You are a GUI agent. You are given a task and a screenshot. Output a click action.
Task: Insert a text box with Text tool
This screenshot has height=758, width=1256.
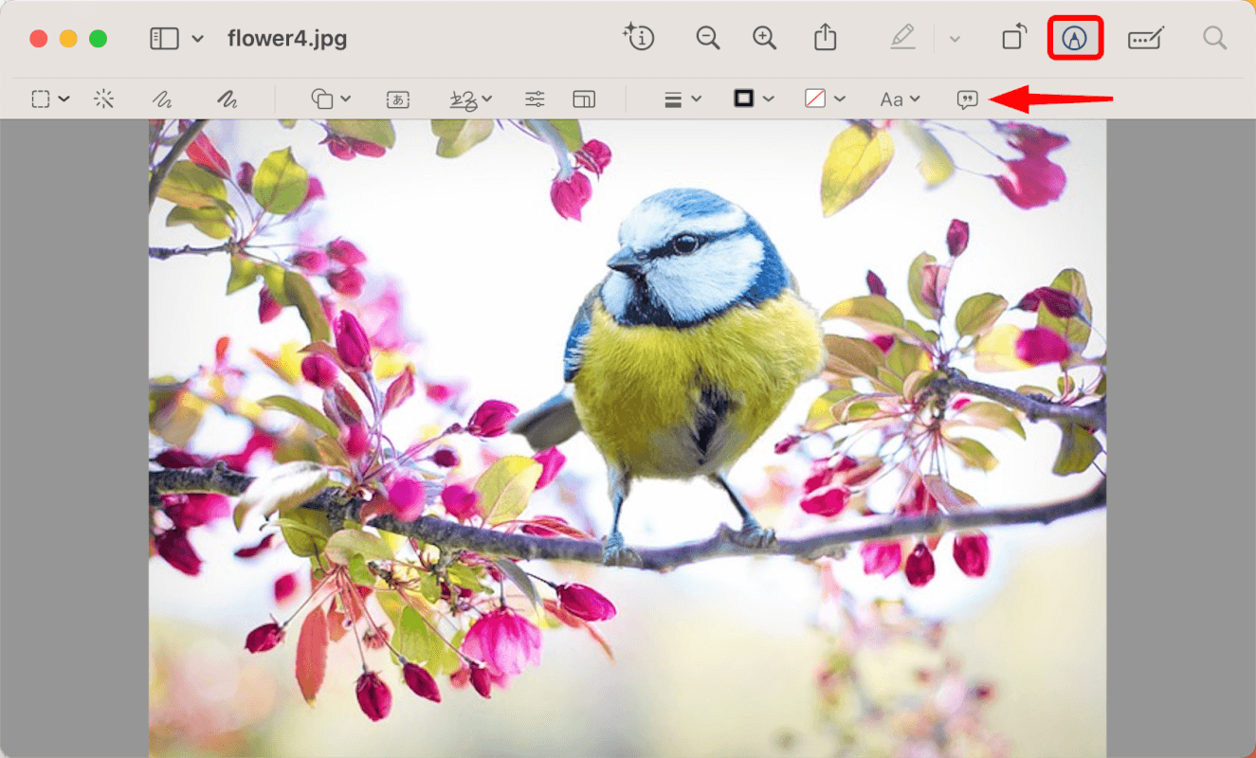(x=397, y=99)
